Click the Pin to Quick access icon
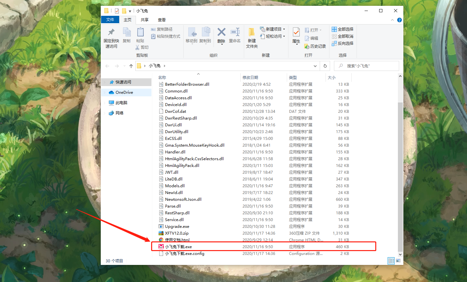Viewport: 467px width, 282px height. tap(111, 33)
